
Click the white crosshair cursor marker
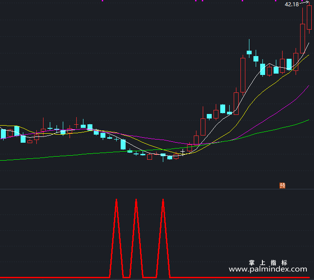[x=183, y=152]
